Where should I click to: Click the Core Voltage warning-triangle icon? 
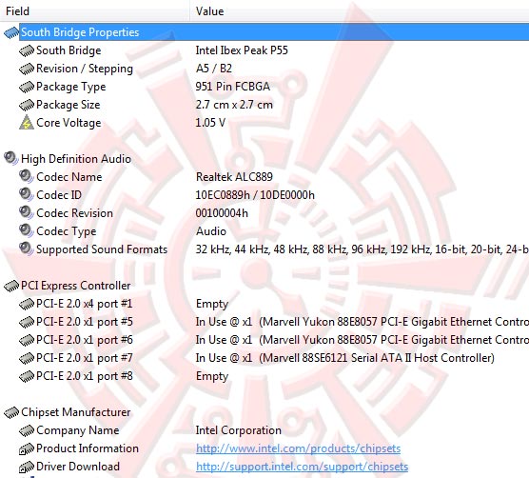point(27,123)
